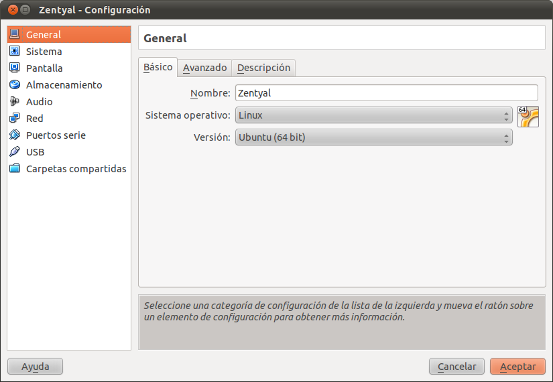This screenshot has width=553, height=382.
Task: Select the Básico tab
Action: coord(158,67)
